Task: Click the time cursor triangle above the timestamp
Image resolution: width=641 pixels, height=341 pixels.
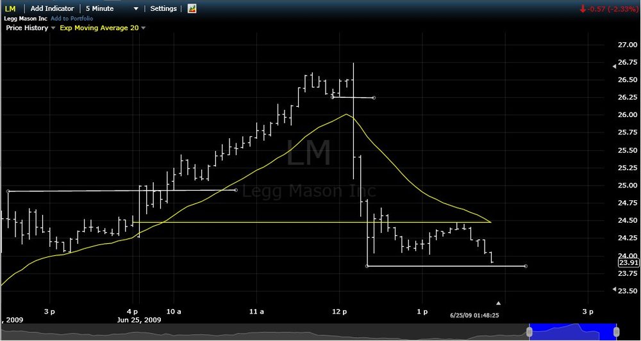Action: tap(498, 303)
